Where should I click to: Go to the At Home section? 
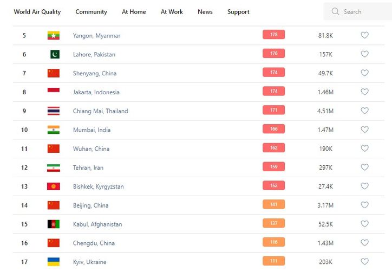click(134, 12)
